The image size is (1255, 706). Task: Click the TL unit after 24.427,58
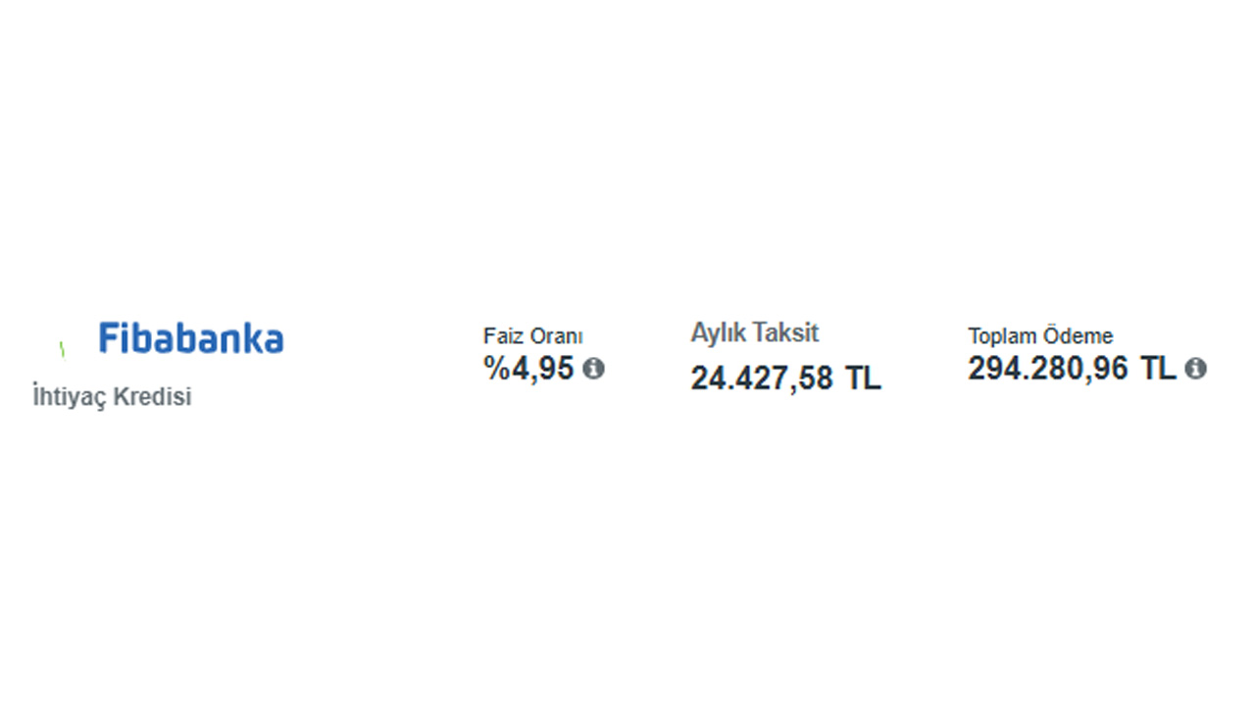tap(863, 378)
